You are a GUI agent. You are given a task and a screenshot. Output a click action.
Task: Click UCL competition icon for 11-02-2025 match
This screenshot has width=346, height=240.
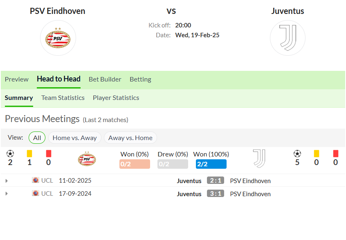[x=35, y=180]
